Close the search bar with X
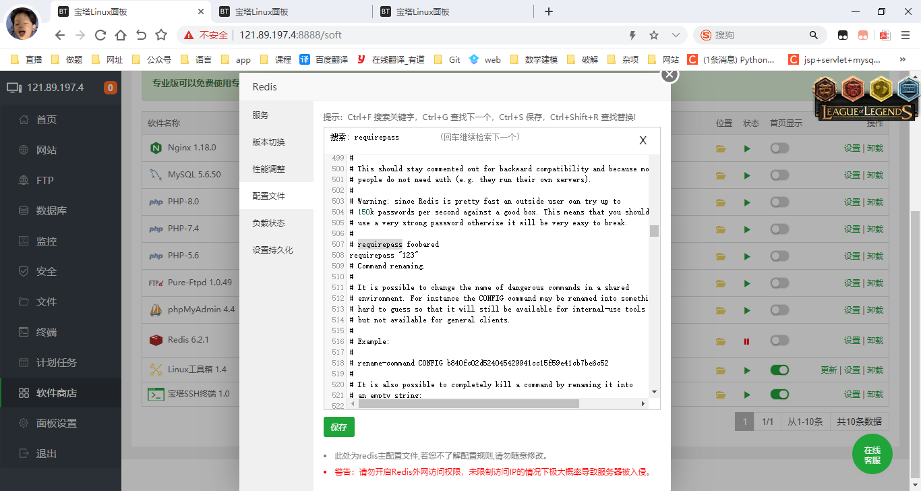This screenshot has height=491, width=921. coord(643,140)
